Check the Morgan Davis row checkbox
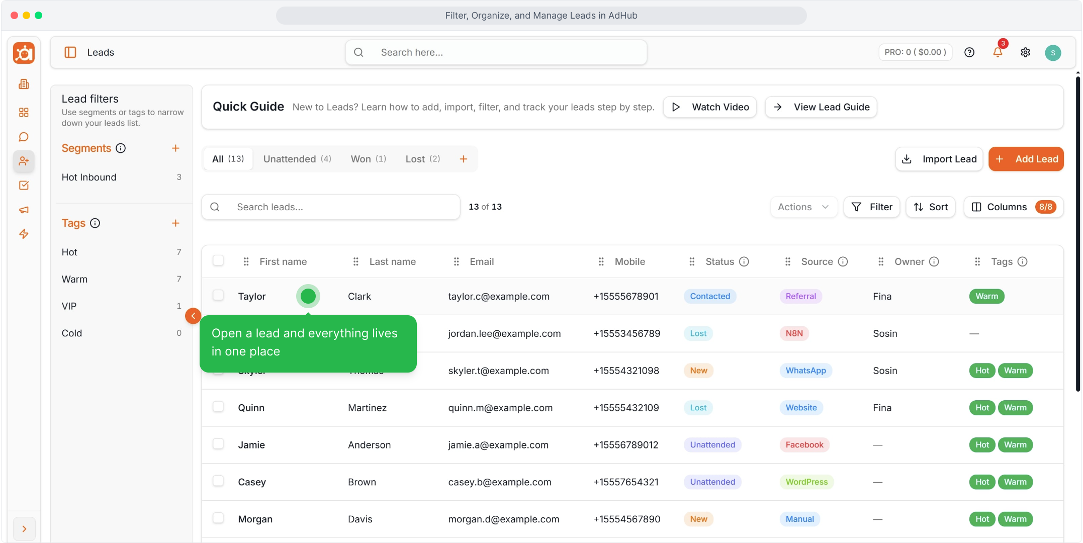The width and height of the screenshot is (1083, 543). click(x=218, y=518)
